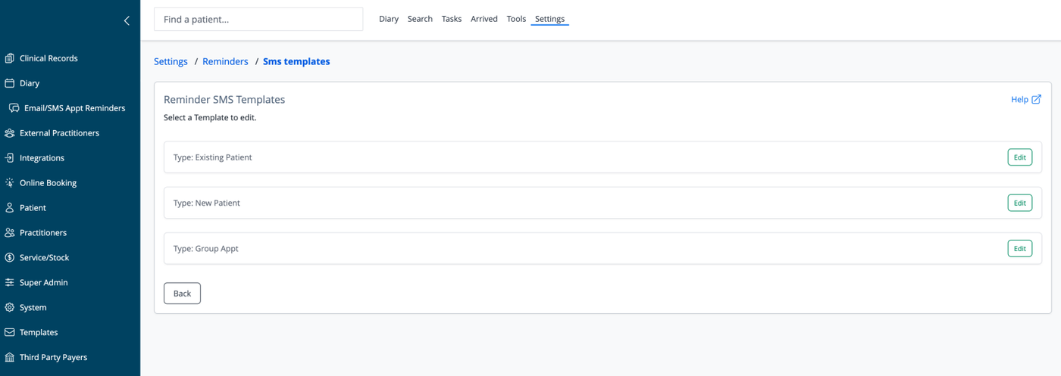
Task: Switch to the Arrived menu item
Action: tap(484, 19)
